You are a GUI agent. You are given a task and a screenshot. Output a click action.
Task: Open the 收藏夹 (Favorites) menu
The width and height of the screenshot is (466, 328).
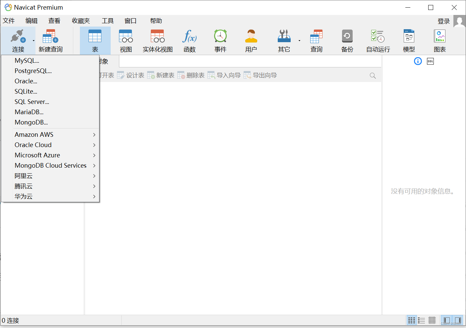[81, 21]
